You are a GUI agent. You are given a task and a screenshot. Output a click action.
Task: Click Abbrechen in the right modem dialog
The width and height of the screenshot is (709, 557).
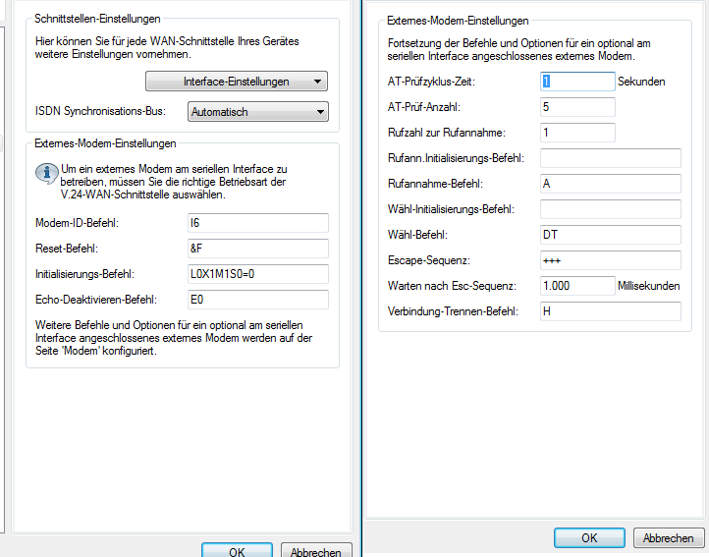pyautogui.click(x=669, y=538)
